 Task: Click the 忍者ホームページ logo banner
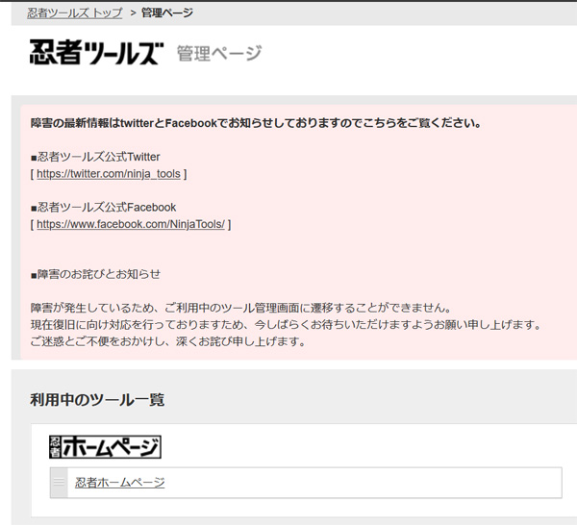[x=105, y=447]
